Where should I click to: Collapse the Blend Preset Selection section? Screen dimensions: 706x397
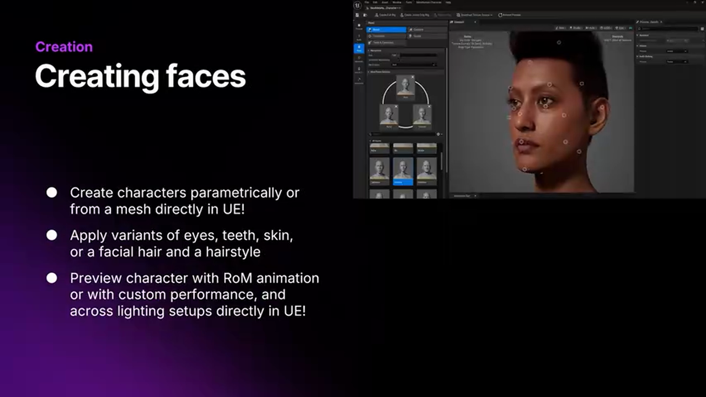point(369,72)
